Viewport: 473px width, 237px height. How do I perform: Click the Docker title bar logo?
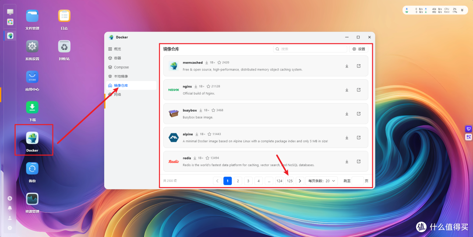(x=111, y=37)
